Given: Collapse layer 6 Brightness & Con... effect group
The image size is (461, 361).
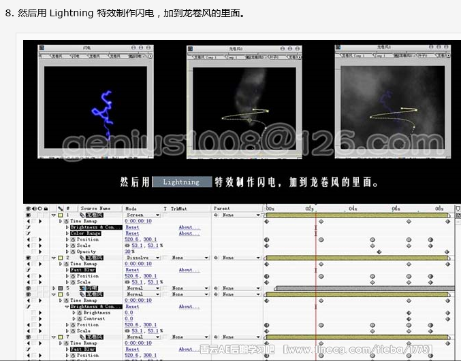Looking at the screenshot, I should click(x=67, y=307).
